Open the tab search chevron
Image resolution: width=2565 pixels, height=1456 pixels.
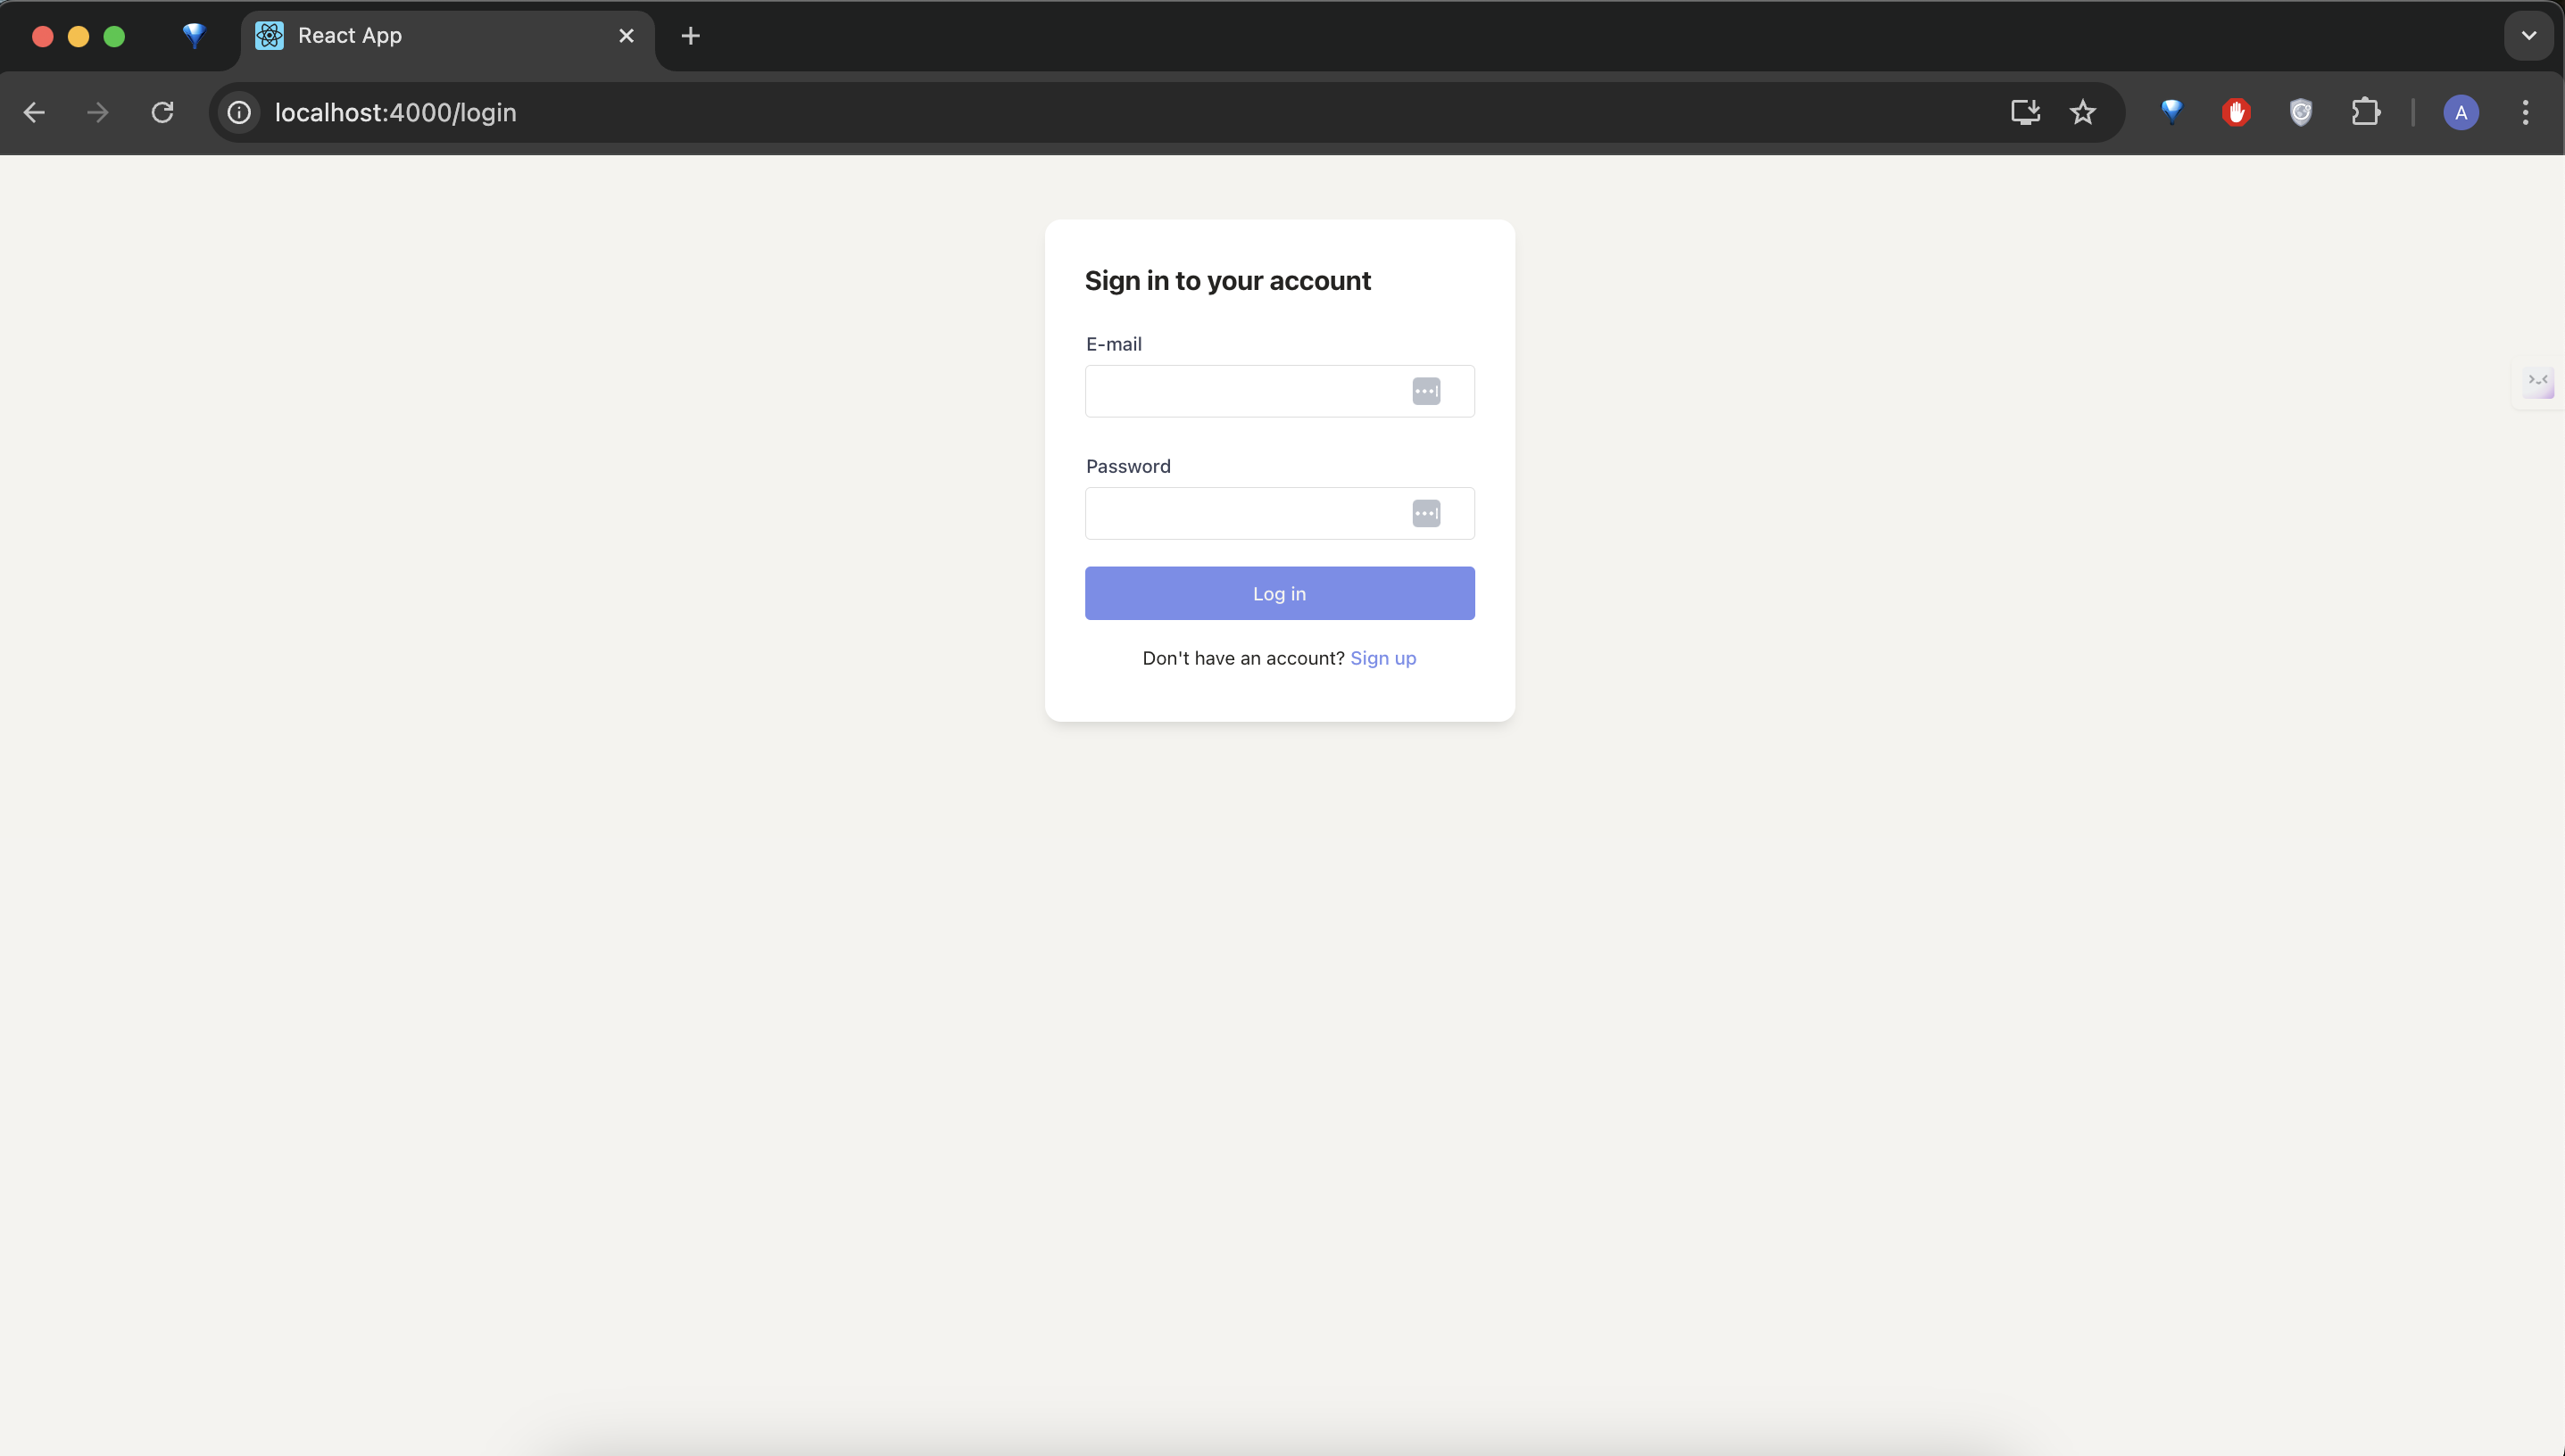click(x=2528, y=36)
